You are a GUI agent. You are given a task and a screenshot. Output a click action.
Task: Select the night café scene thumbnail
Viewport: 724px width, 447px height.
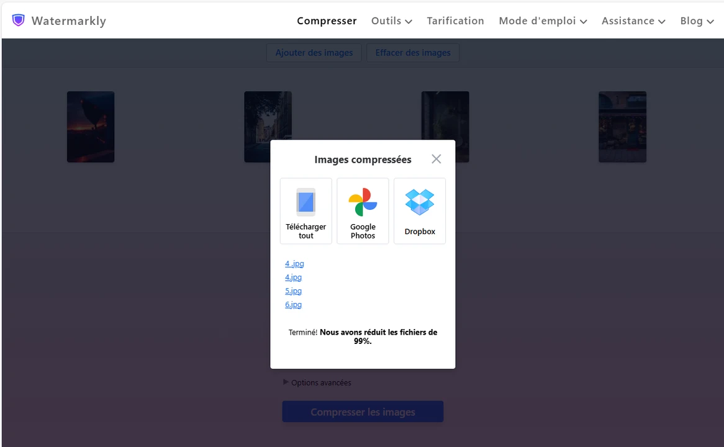tap(622, 127)
